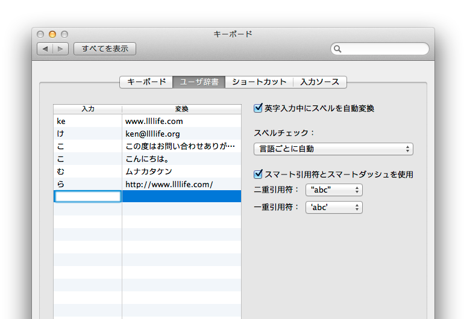Disable スマート引用符とスマートダッシュを使用 checkbox
Viewport: 464px width, 319px height.
click(259, 175)
